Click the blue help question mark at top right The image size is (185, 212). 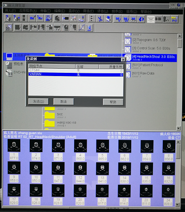[x=179, y=5]
